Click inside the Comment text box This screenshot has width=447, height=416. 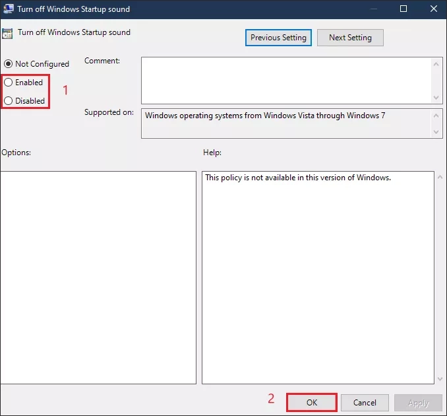[286, 81]
